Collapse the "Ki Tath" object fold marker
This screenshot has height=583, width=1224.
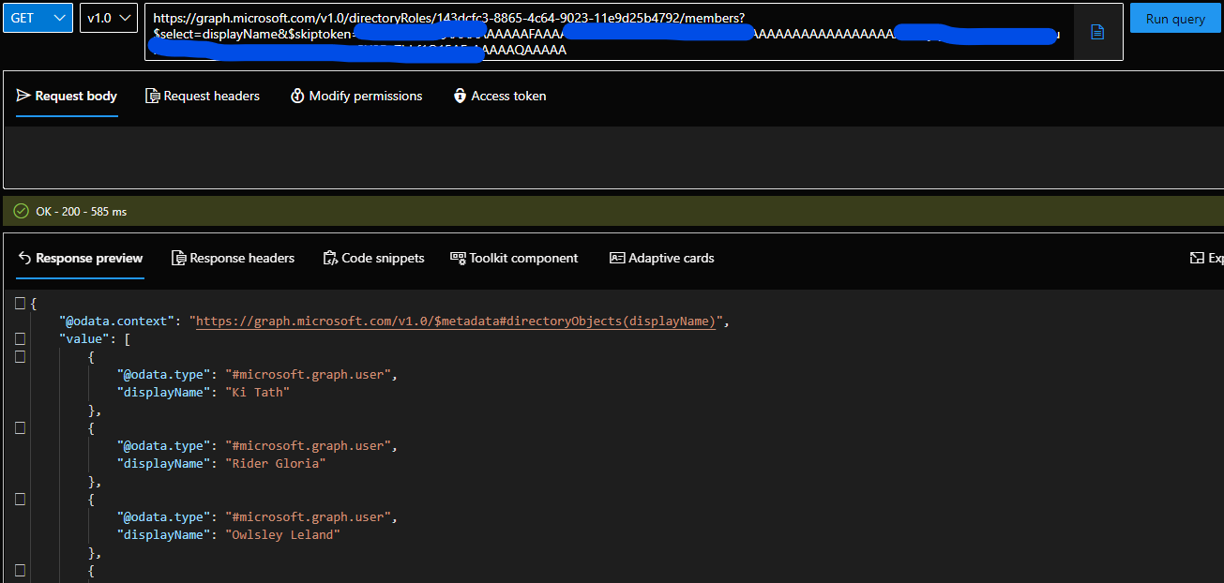click(20, 356)
